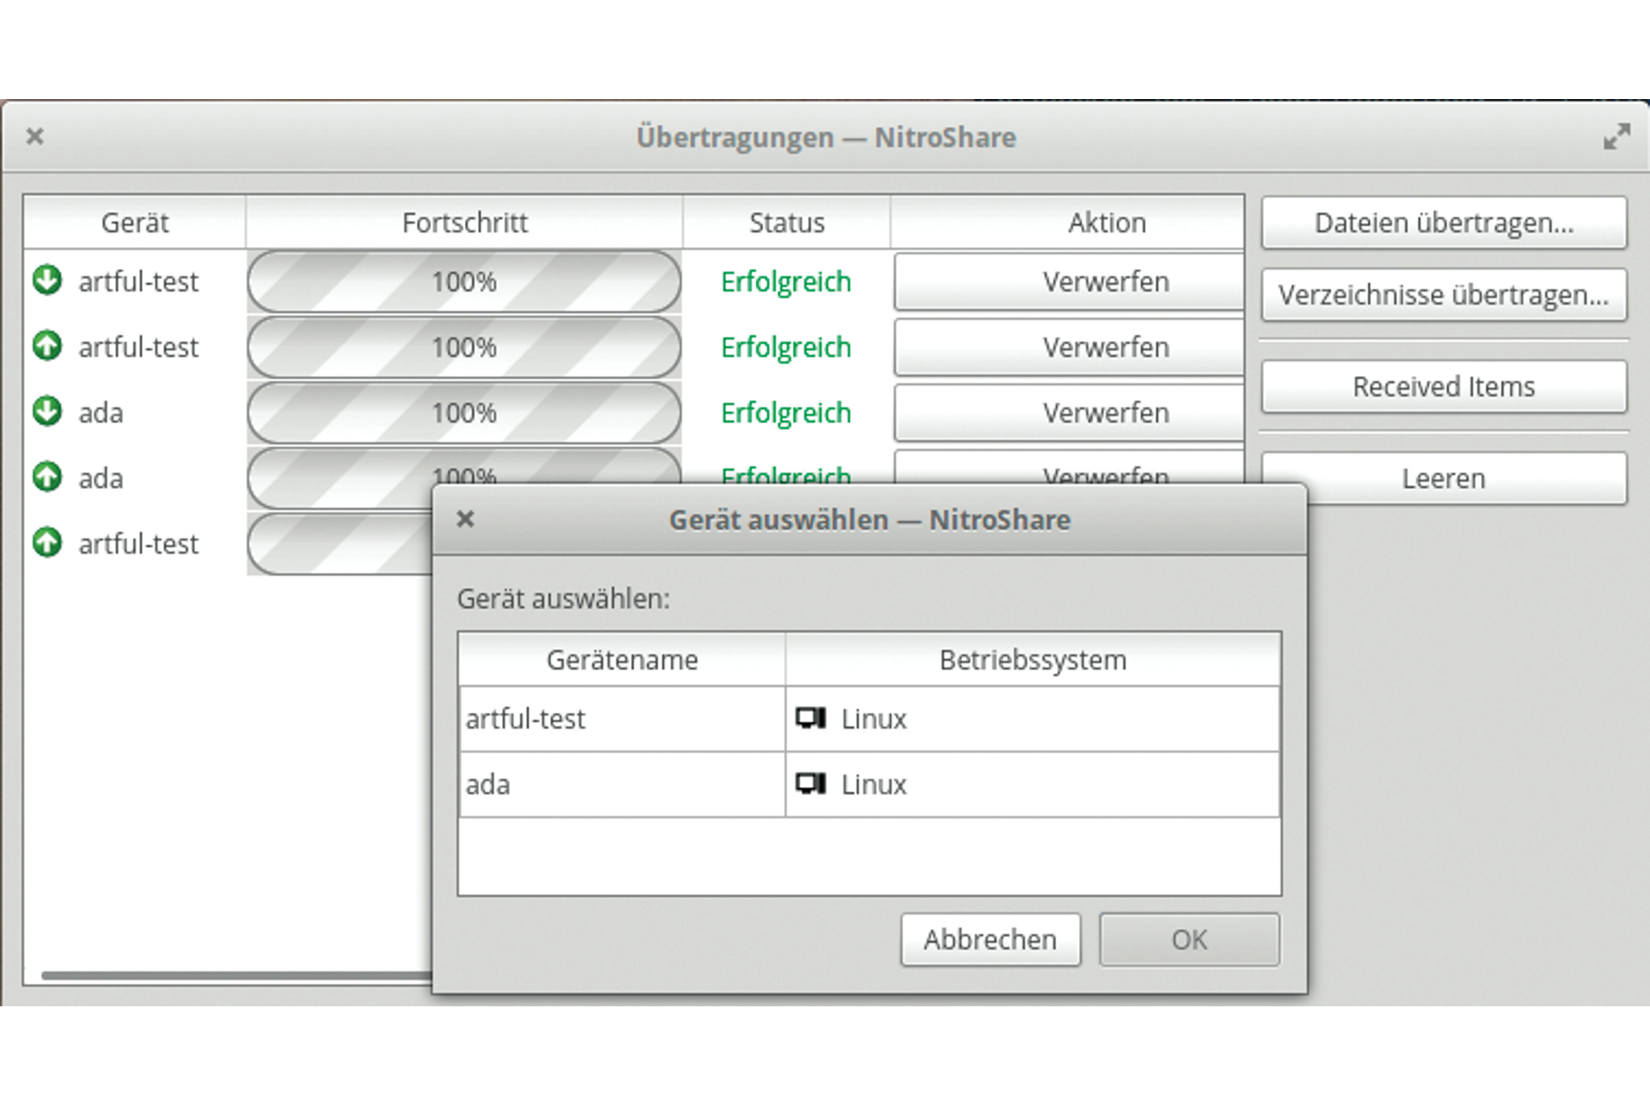Close the Gerät auswählen dialog

pos(465,519)
